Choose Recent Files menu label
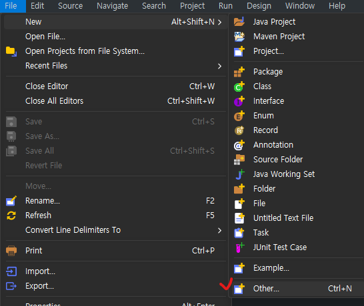364x306 pixels. (x=47, y=66)
